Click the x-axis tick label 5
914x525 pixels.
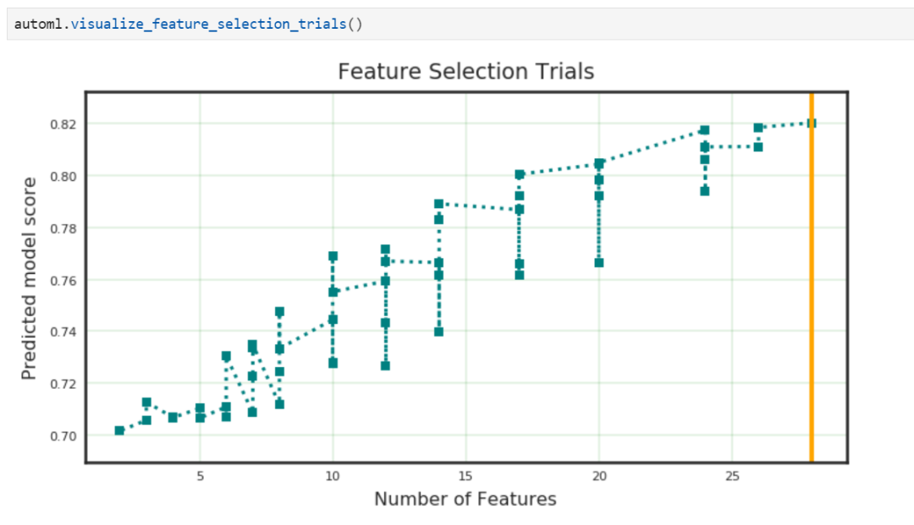[200, 477]
